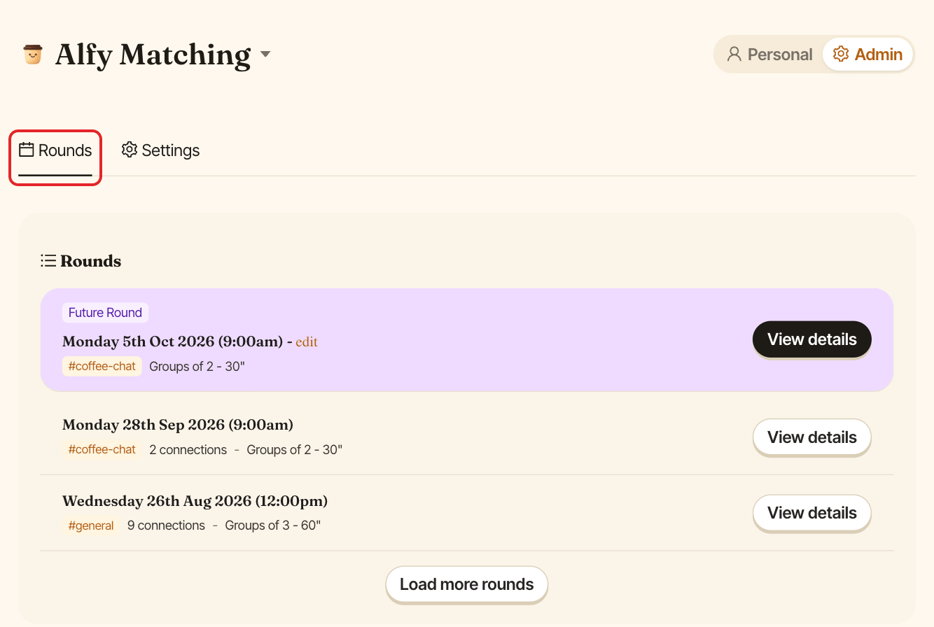Click the Rounds section heading

(91, 261)
